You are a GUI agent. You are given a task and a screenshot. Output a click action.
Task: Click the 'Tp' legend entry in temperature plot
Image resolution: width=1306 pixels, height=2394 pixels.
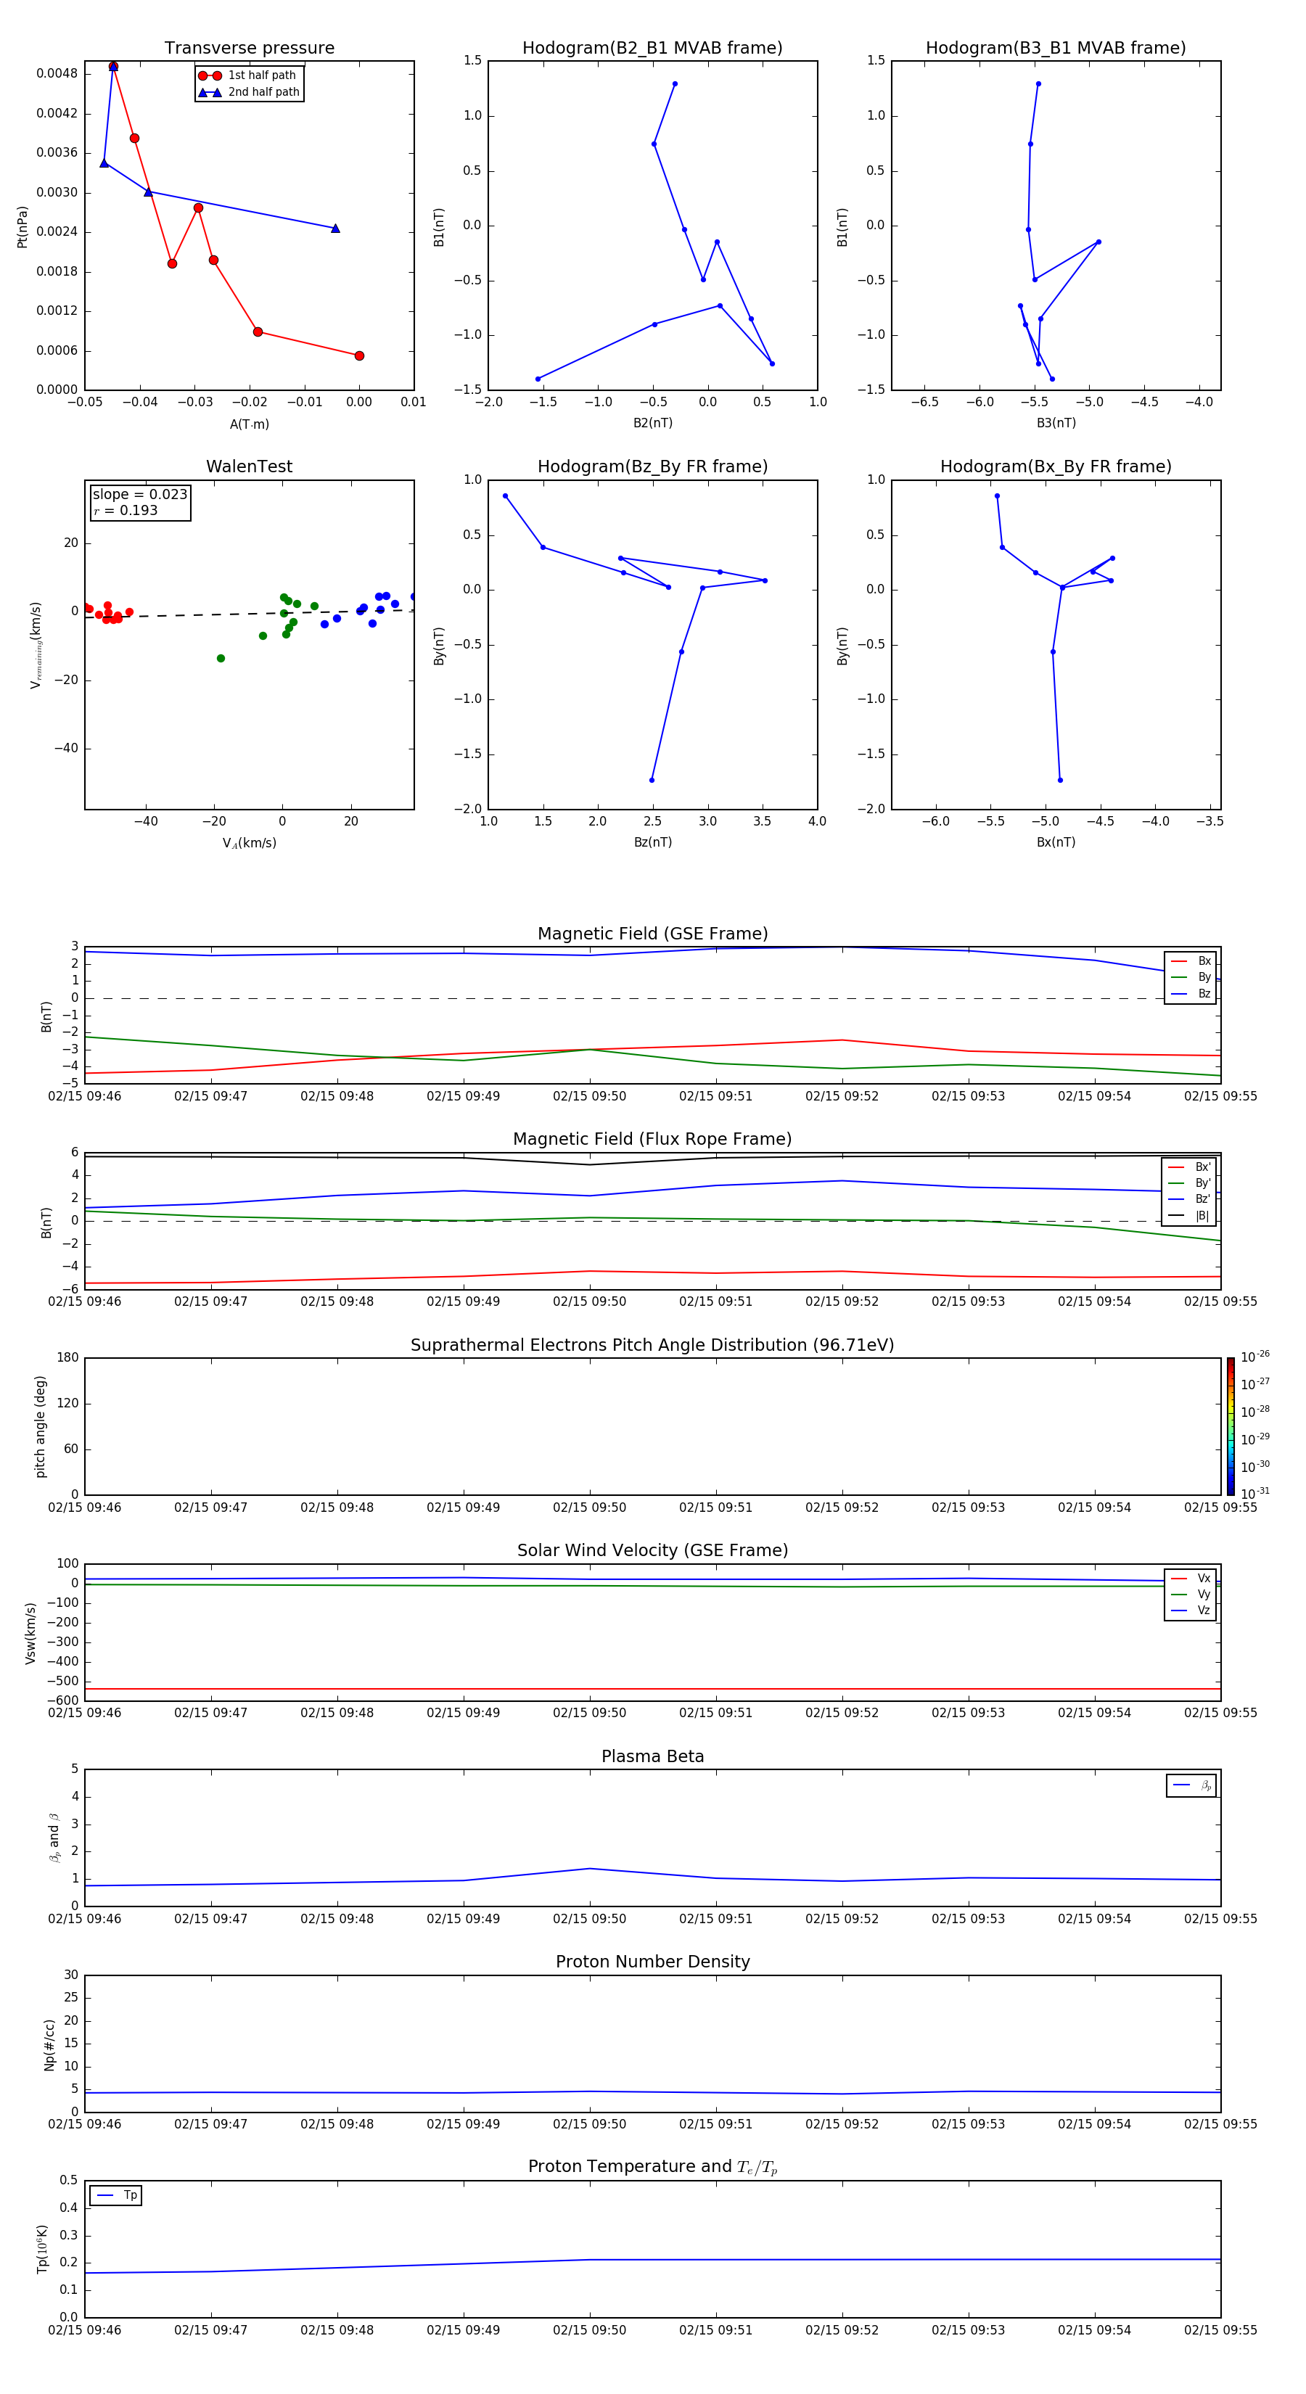[x=116, y=2195]
